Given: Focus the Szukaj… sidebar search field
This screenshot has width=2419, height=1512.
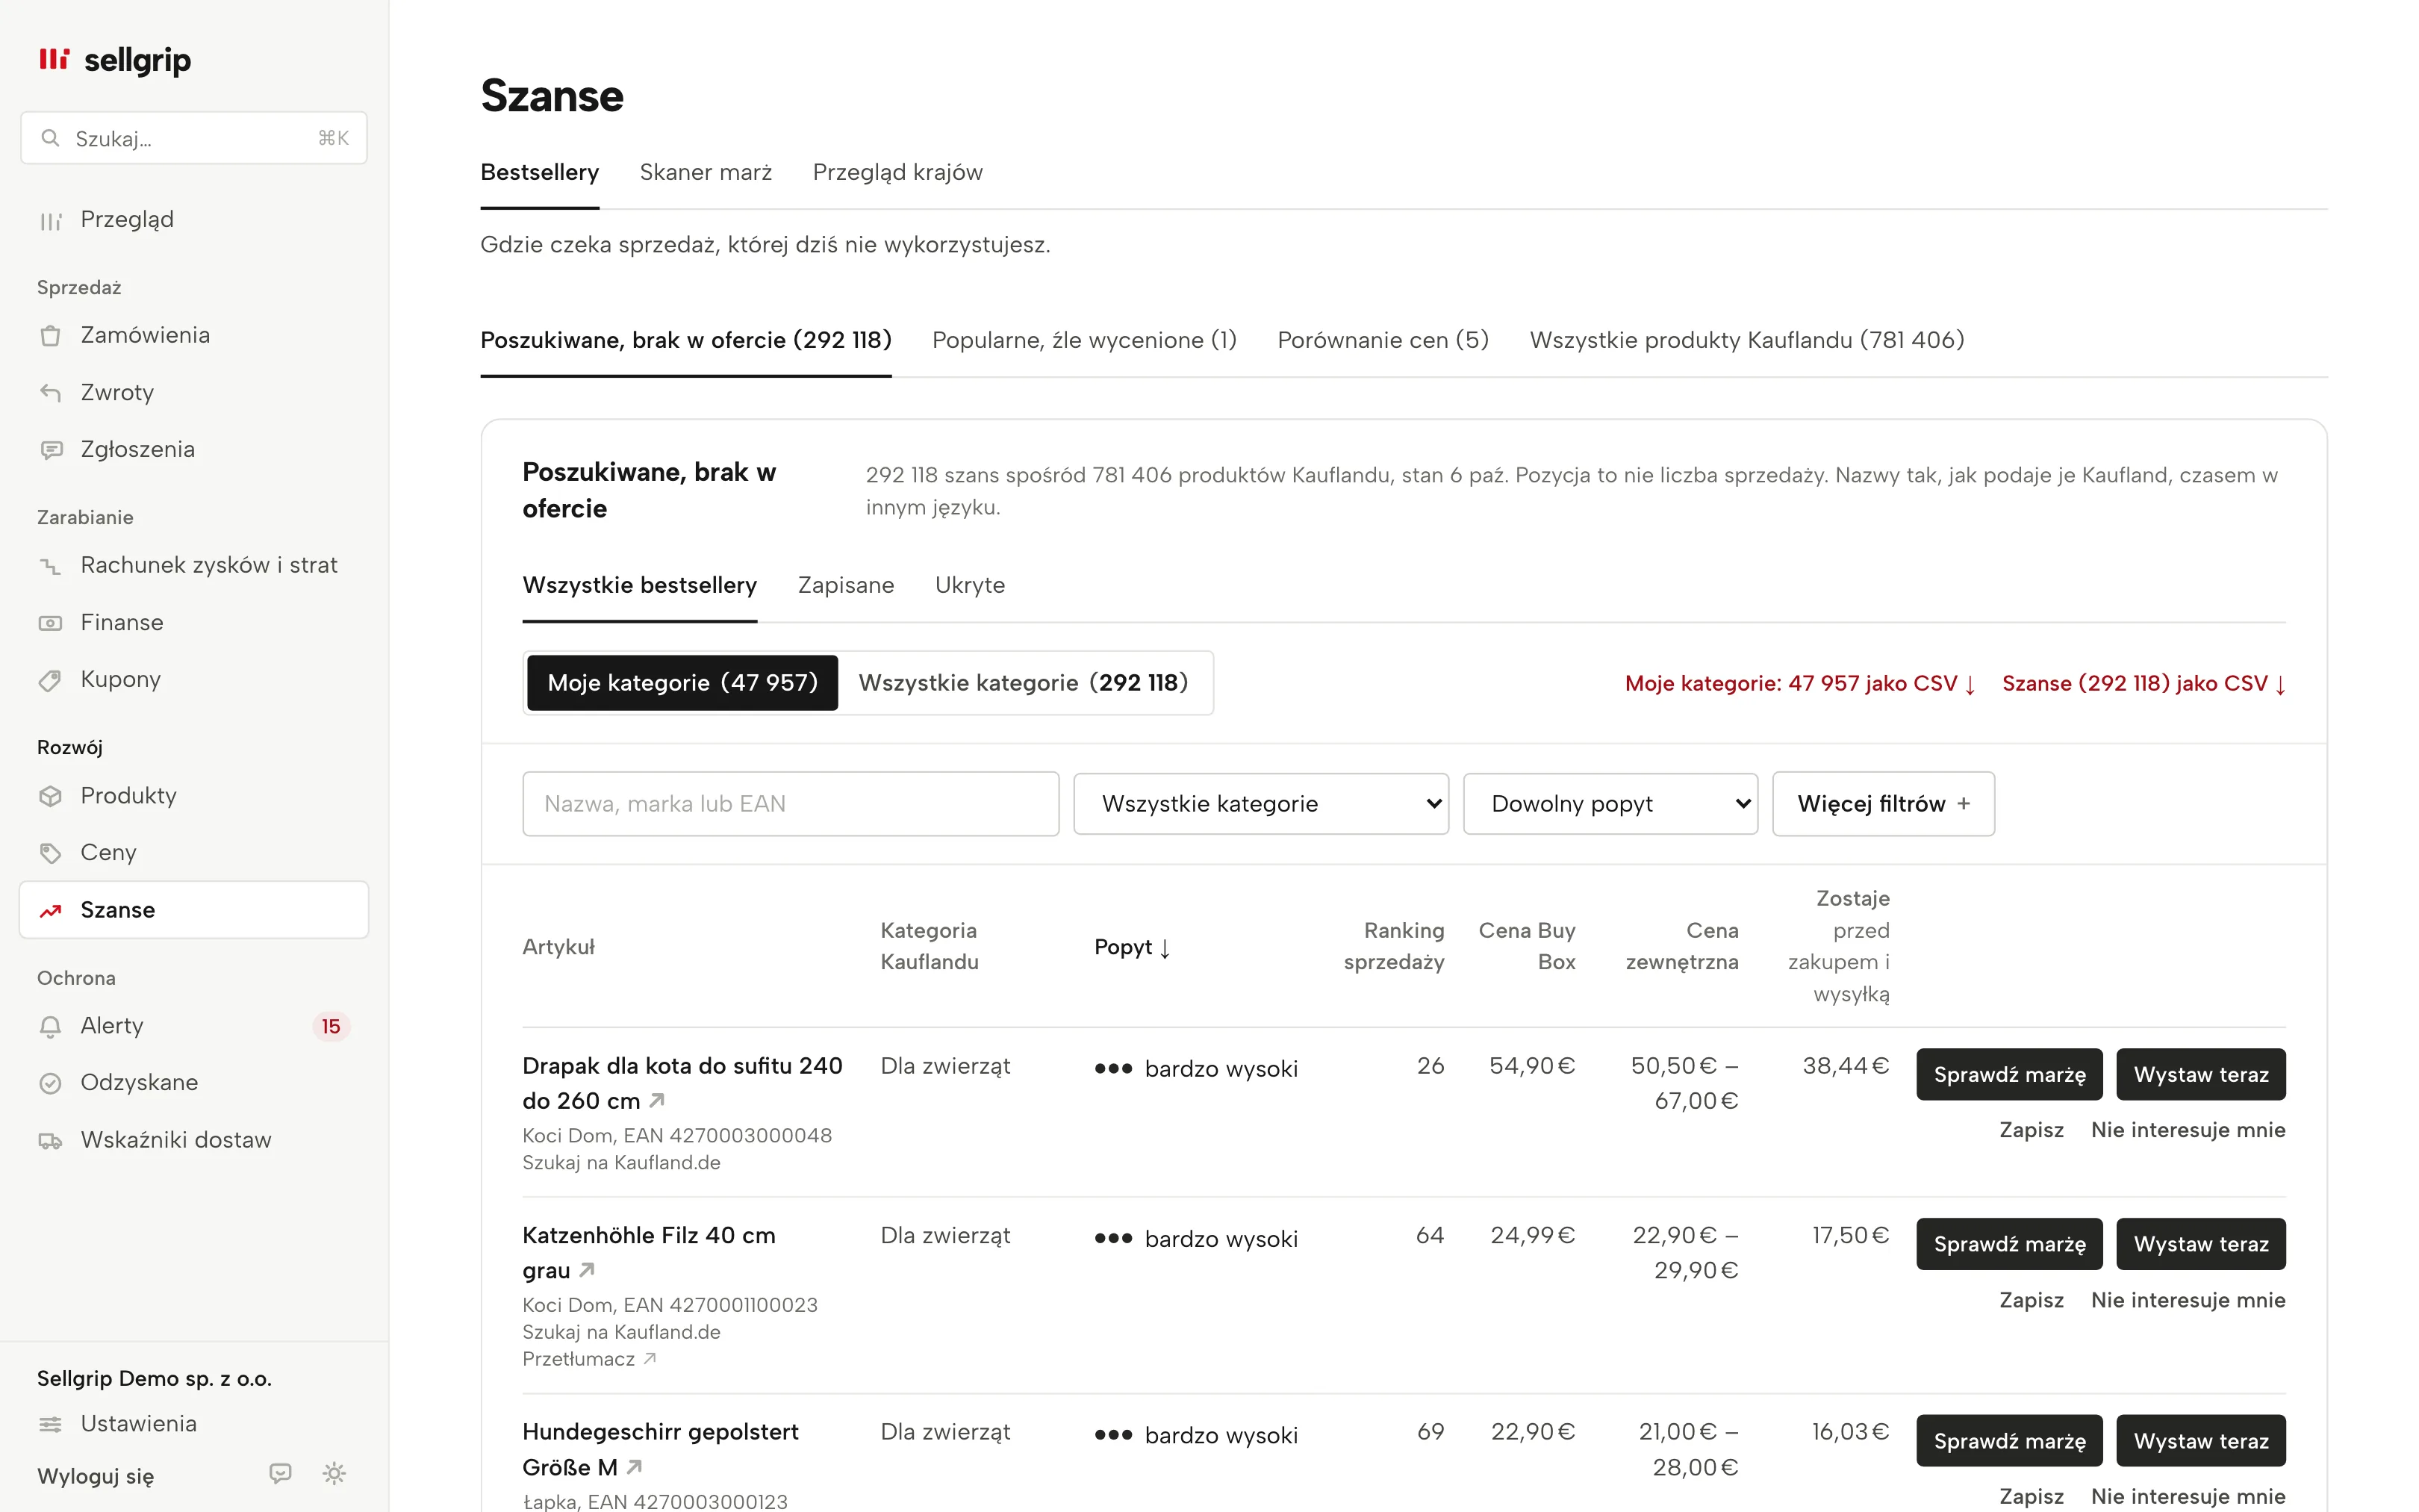Looking at the screenshot, I should coord(194,138).
